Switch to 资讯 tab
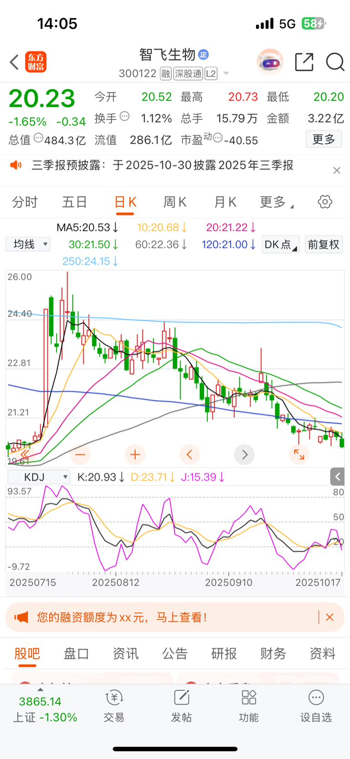This screenshot has height=759, width=350. [125, 653]
